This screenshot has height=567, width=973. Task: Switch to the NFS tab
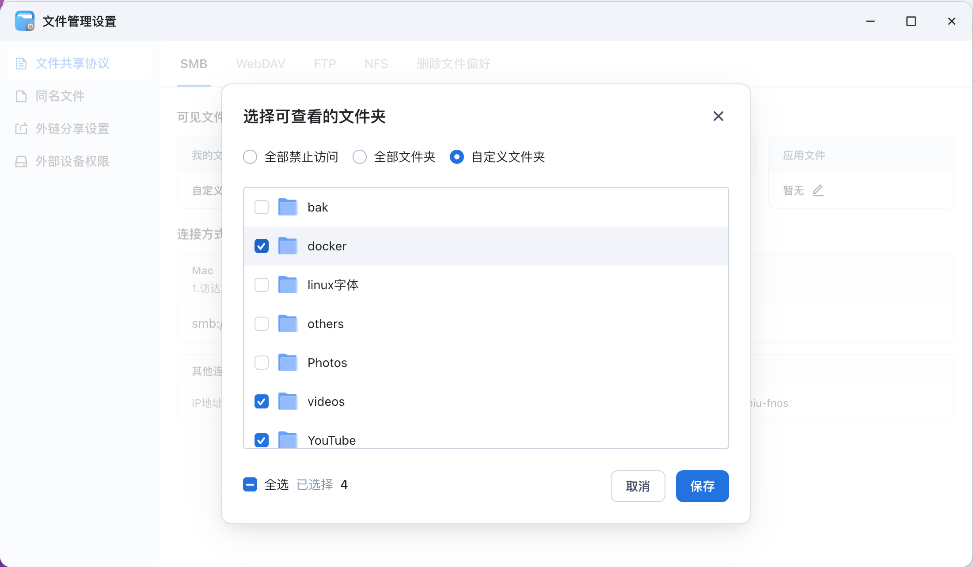pyautogui.click(x=376, y=64)
